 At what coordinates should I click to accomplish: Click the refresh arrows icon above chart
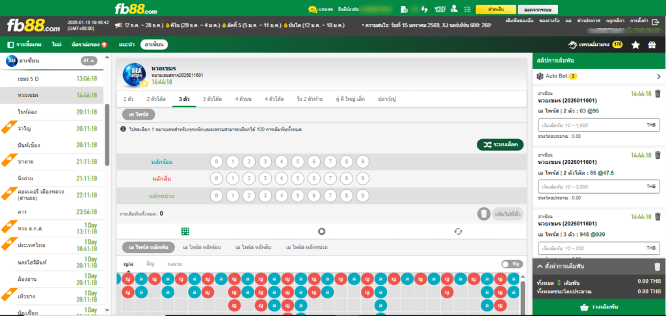(x=458, y=231)
